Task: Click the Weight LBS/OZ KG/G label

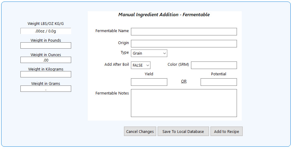Action: click(46, 24)
